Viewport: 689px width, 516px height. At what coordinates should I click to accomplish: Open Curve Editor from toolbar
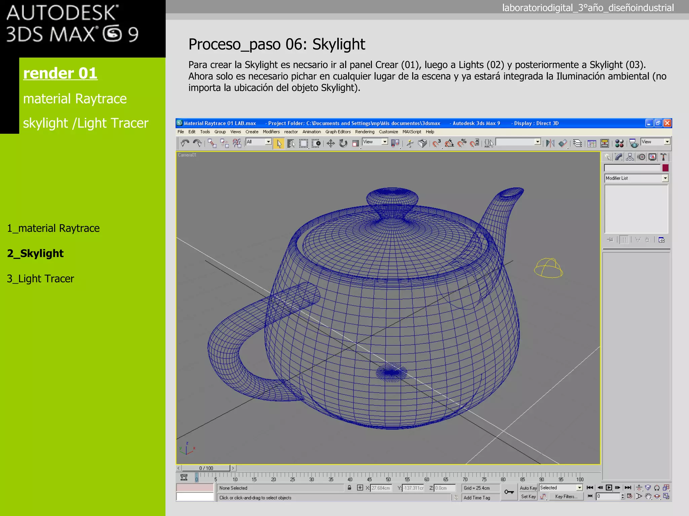point(592,143)
